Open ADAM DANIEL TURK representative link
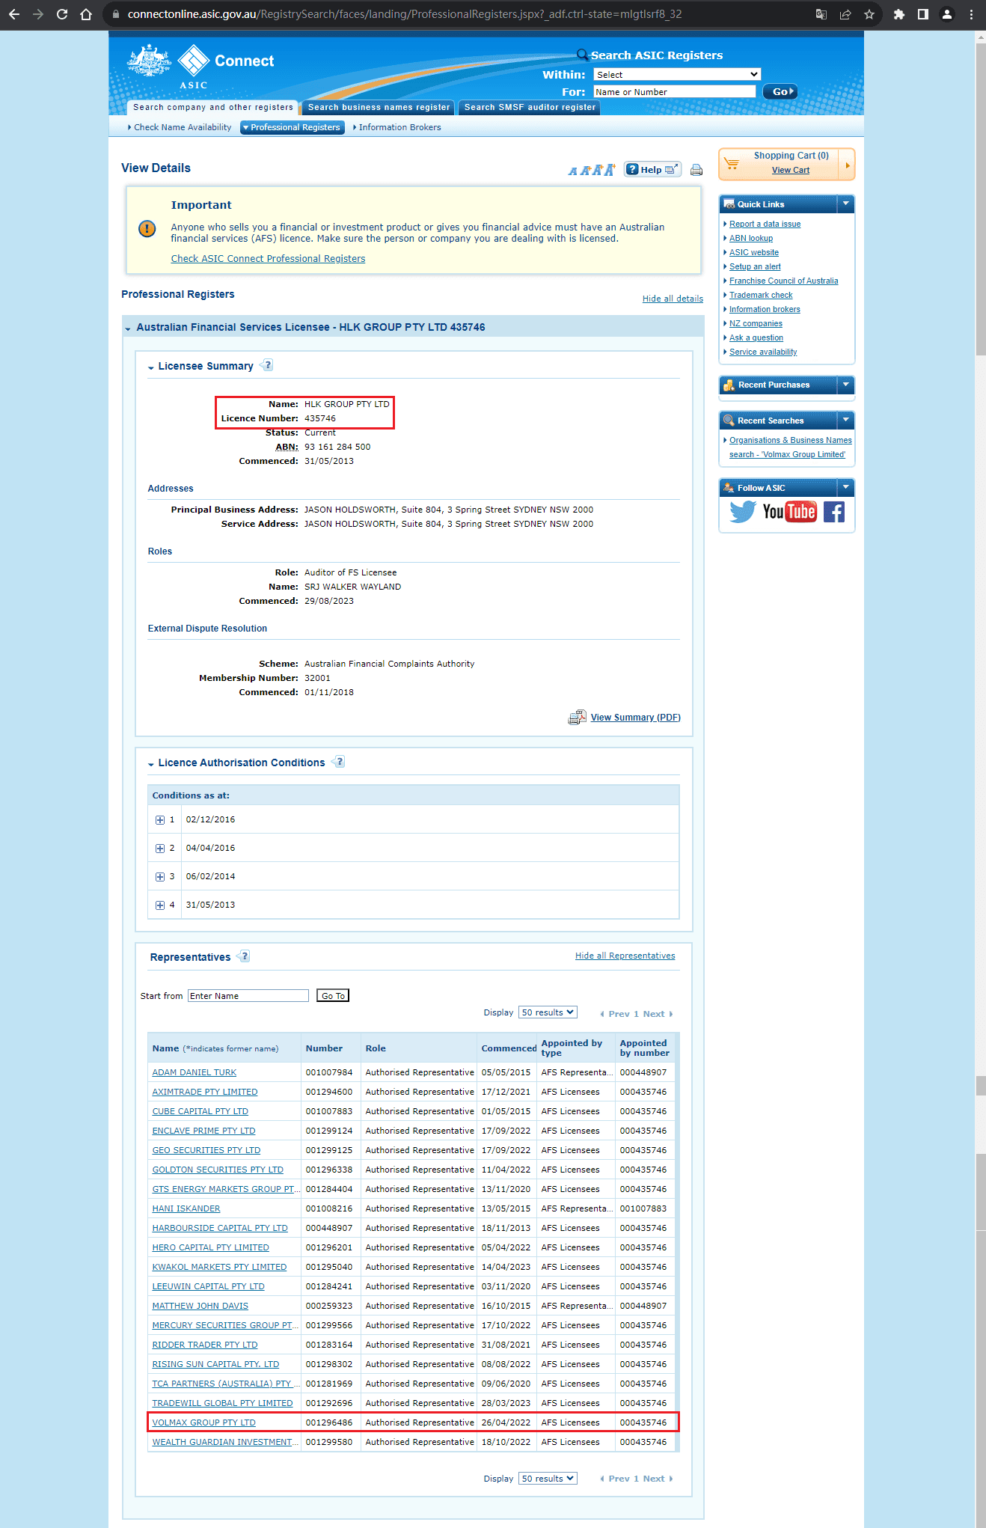Screen dimensions: 986x1528 tap(195, 1072)
